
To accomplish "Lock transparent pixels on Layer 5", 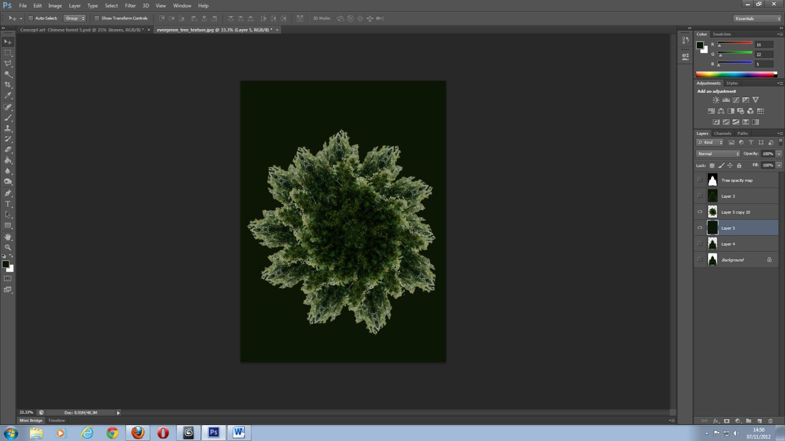I will pyautogui.click(x=713, y=165).
